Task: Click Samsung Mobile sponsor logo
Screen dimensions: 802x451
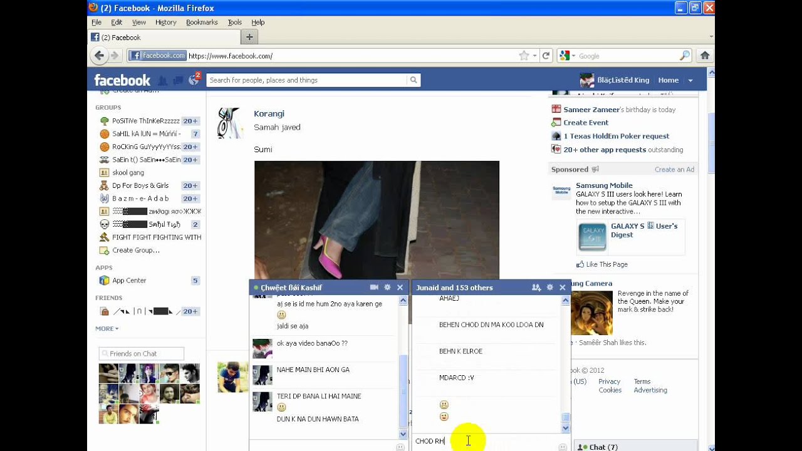Action: (561, 190)
